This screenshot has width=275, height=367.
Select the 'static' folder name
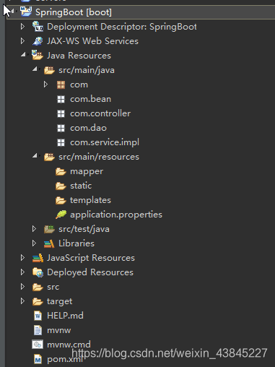(x=81, y=186)
